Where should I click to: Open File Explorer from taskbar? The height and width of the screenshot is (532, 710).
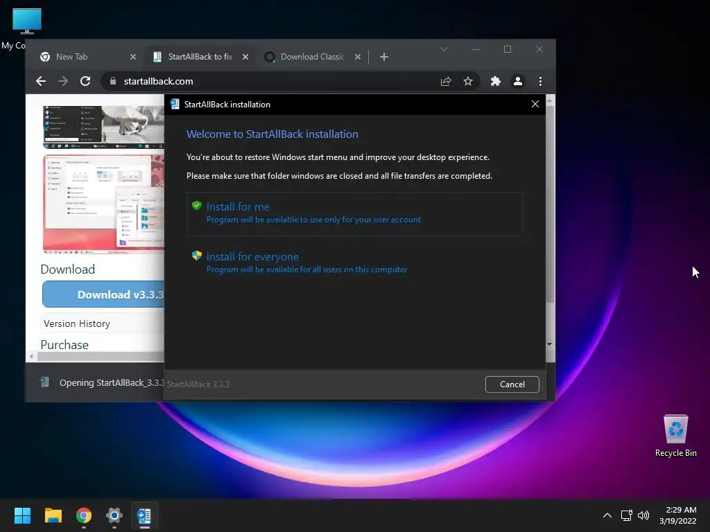pos(53,515)
